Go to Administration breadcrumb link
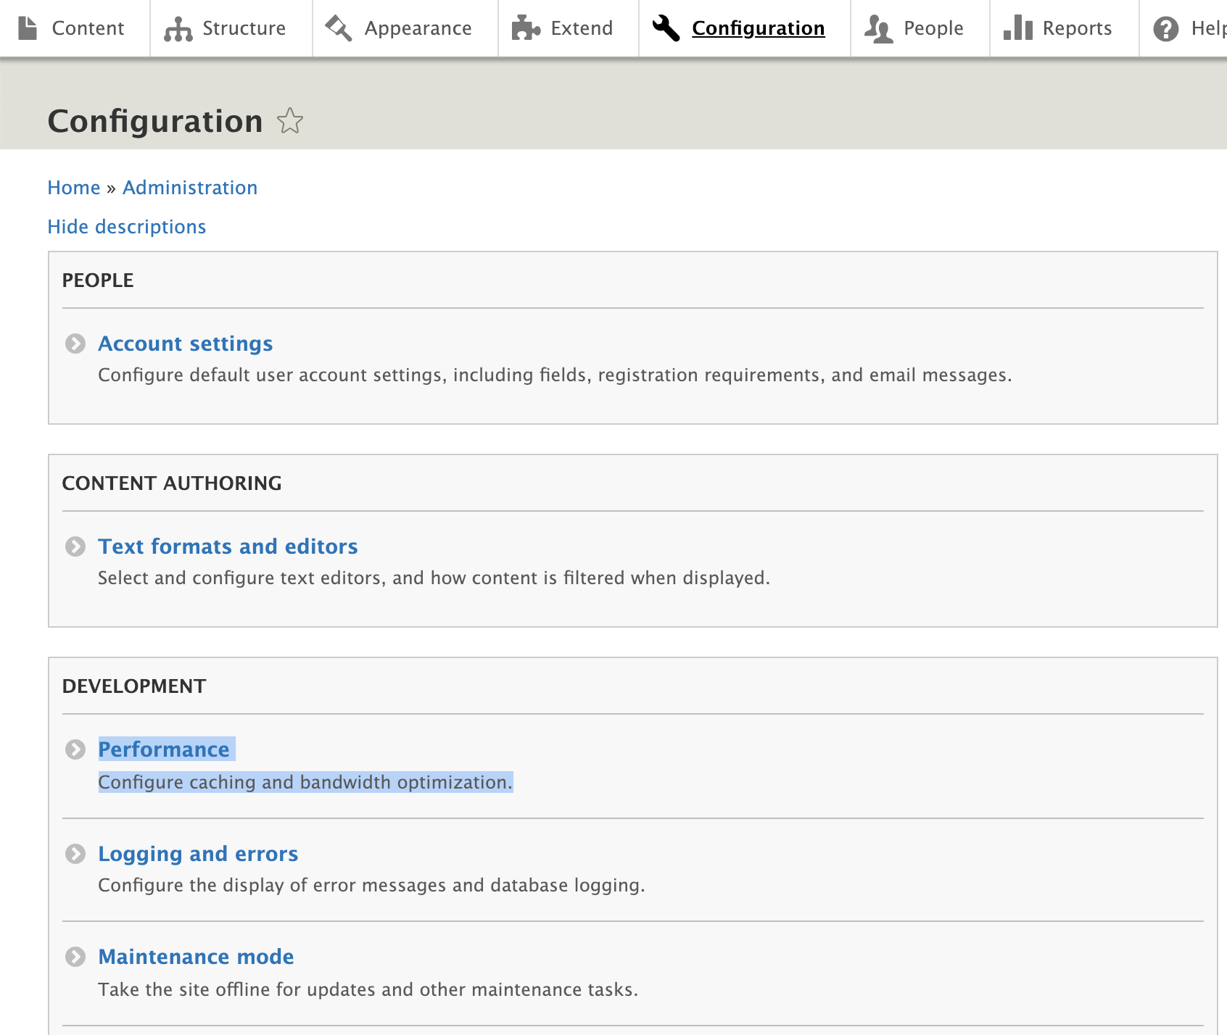Viewport: 1227px width, 1035px height. [x=190, y=188]
